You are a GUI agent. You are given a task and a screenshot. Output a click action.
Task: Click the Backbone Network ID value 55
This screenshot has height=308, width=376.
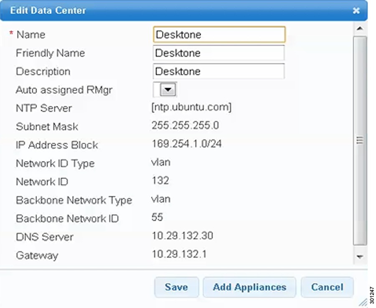(x=158, y=217)
